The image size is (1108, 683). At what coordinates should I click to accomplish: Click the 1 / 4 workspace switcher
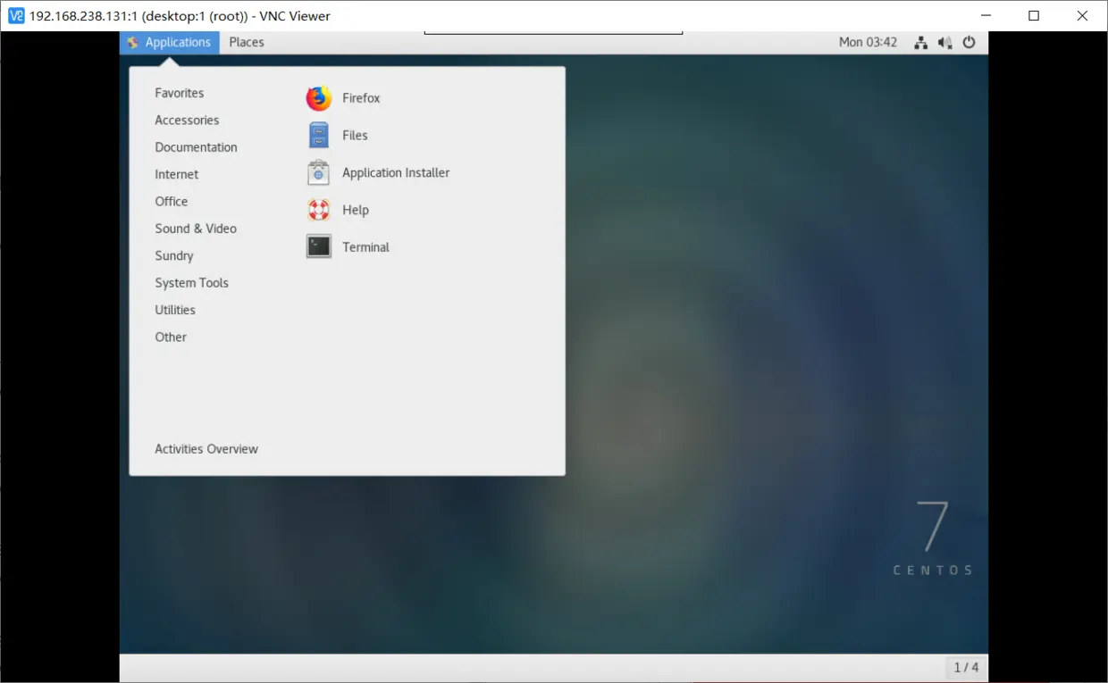pyautogui.click(x=966, y=667)
